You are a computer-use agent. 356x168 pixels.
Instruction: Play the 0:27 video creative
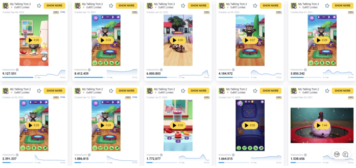(x=250, y=40)
